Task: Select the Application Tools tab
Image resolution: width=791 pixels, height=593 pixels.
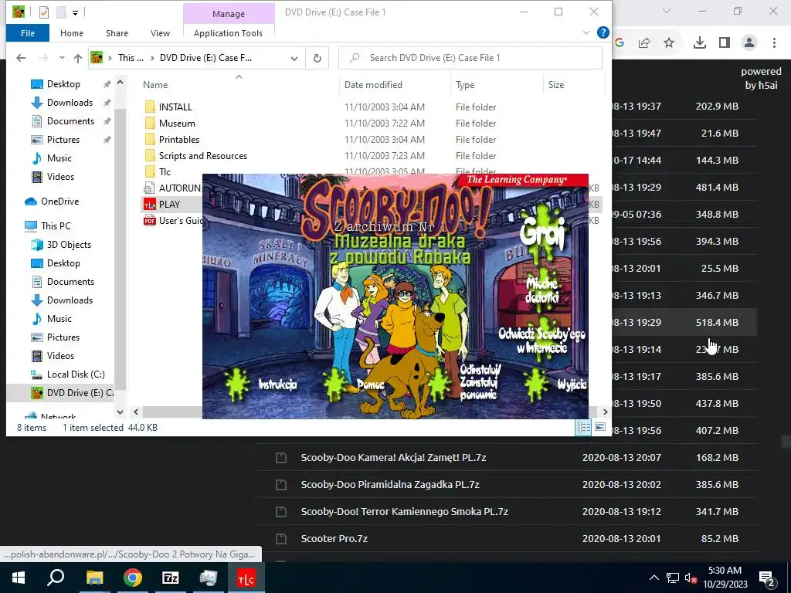Action: point(228,33)
